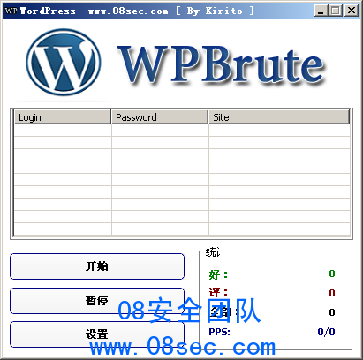Sort by the Login column header
363x360 pixels.
62,117
